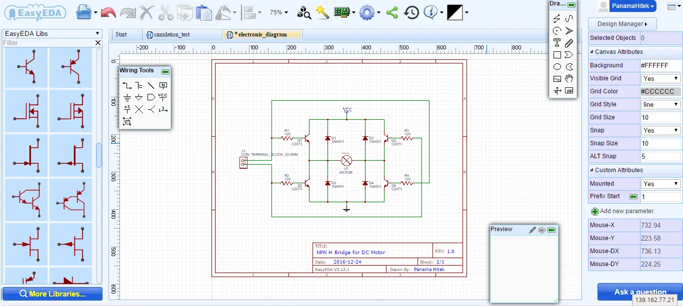This screenshot has width=683, height=306.
Task: Collapse the Wiring Tools panel
Action: pos(165,71)
